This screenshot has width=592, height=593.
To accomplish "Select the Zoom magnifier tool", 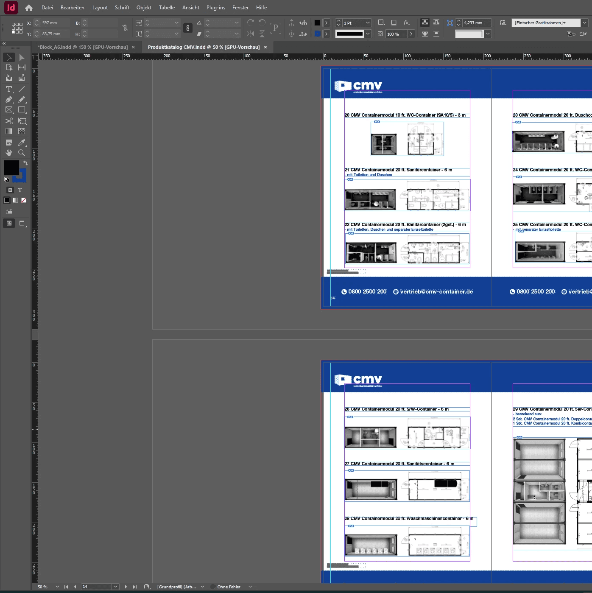I will coord(22,153).
